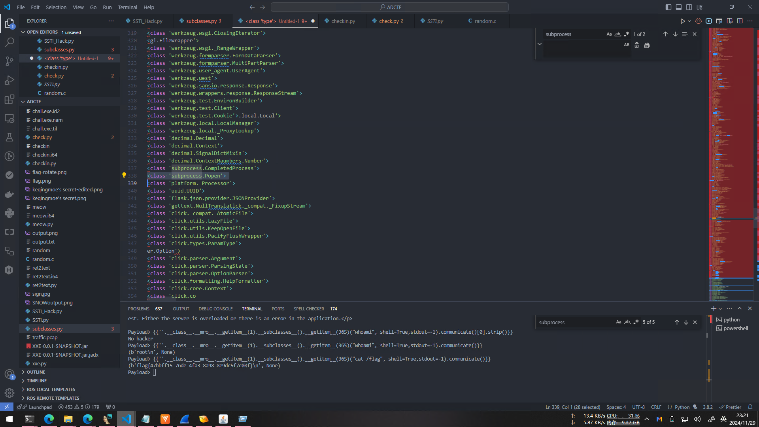The height and width of the screenshot is (427, 759).
Task: Open the Source Control view
Action: tap(9, 61)
